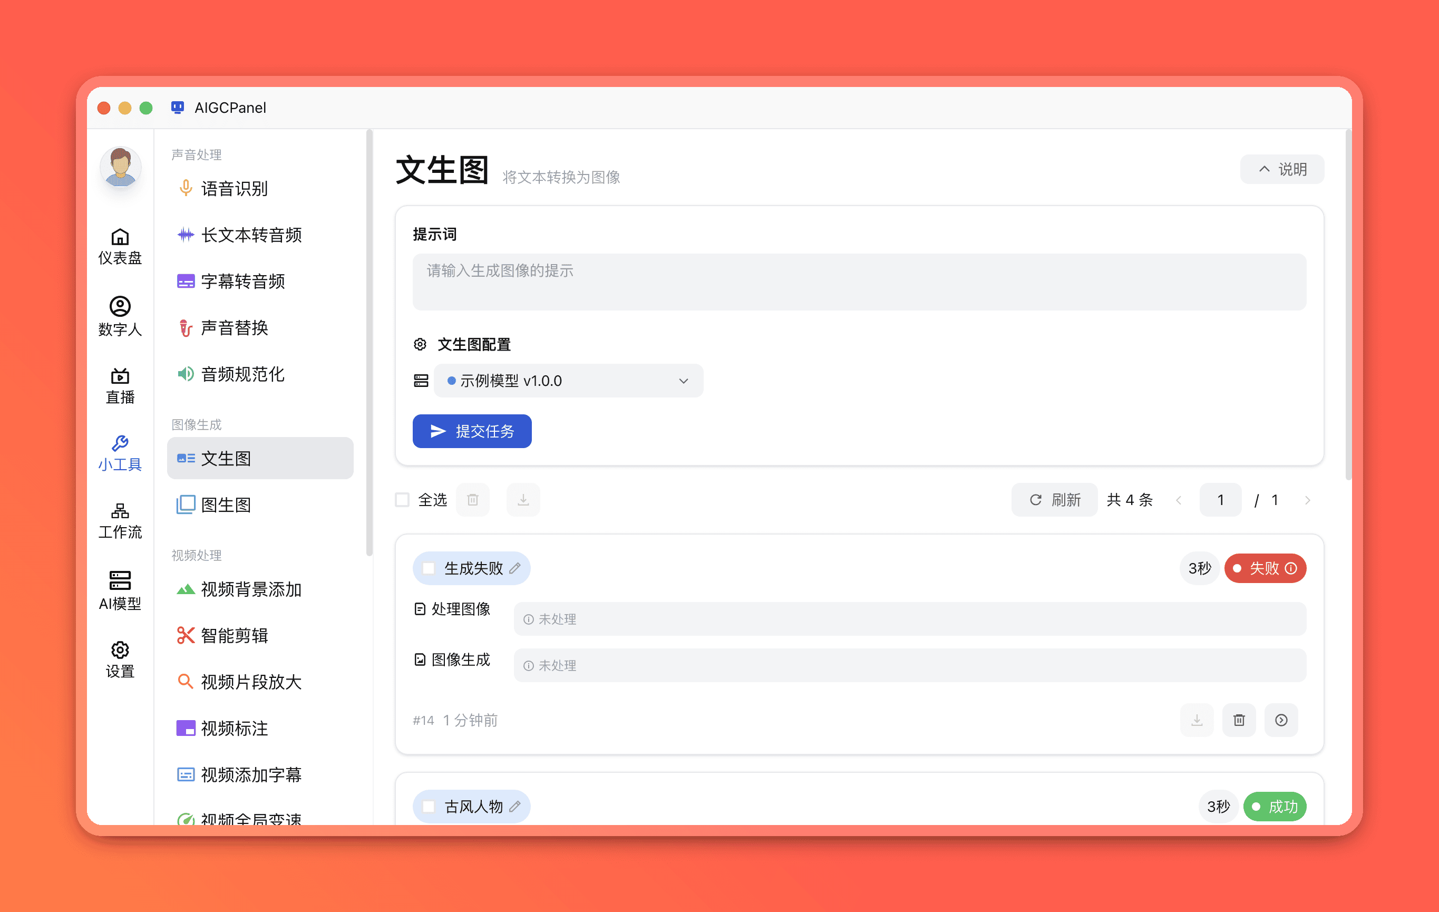This screenshot has height=912, width=1439.
Task: Click the AIGCPanel app logo in the title bar
Action: point(177,108)
